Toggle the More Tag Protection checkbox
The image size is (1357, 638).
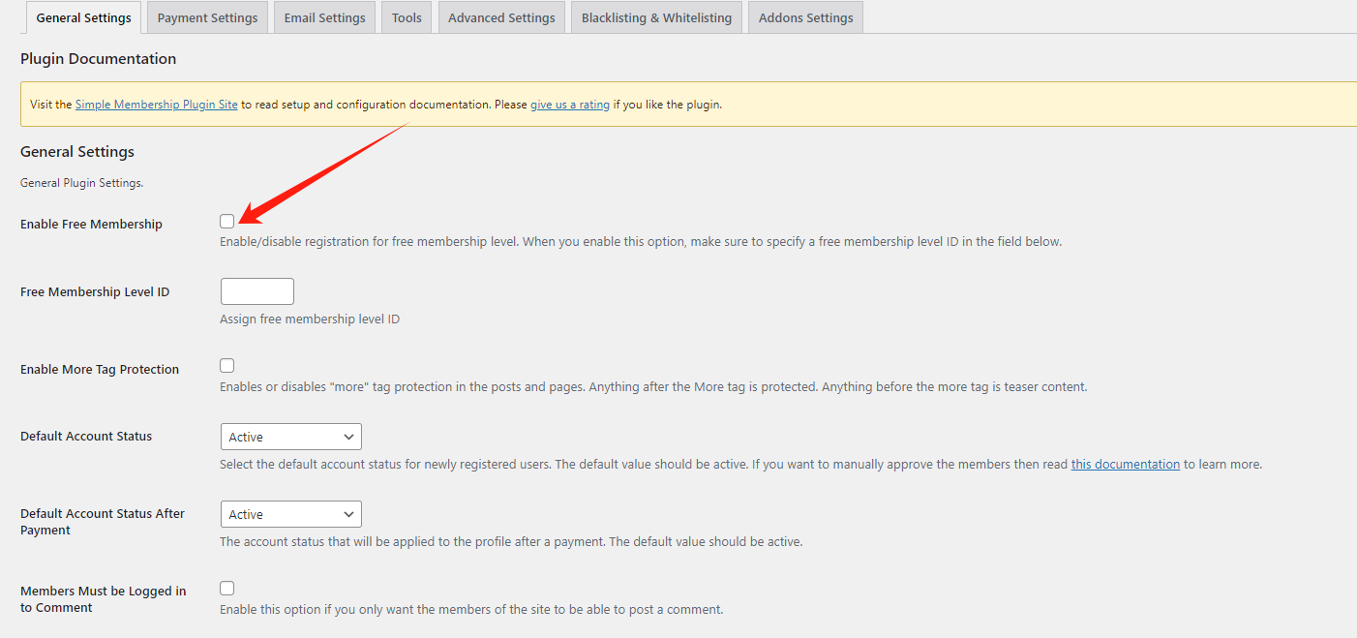coord(227,366)
